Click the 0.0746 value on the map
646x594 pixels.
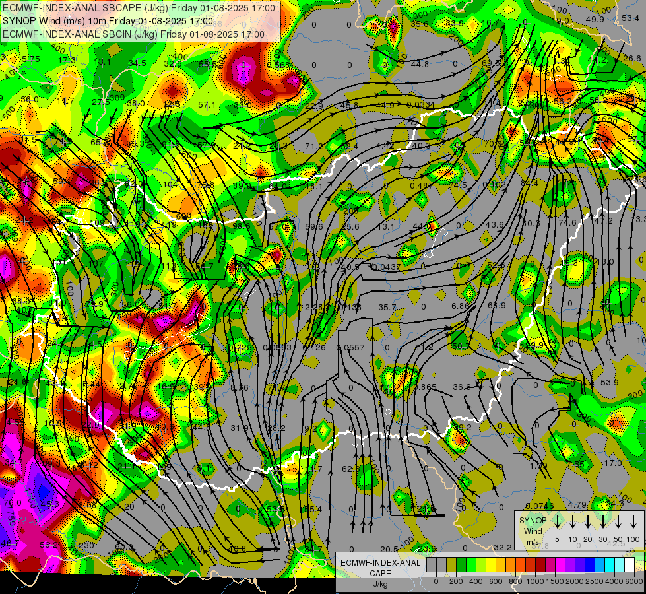[540, 506]
